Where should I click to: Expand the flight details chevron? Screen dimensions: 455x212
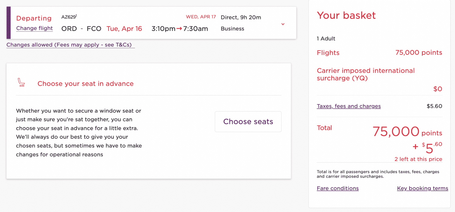point(283,24)
